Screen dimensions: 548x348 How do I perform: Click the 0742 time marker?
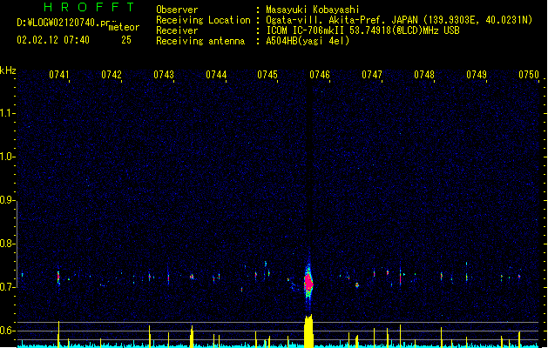tap(112, 75)
